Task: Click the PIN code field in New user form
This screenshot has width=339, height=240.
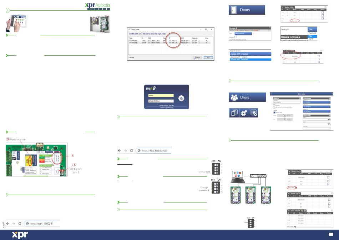Action: 317,128
